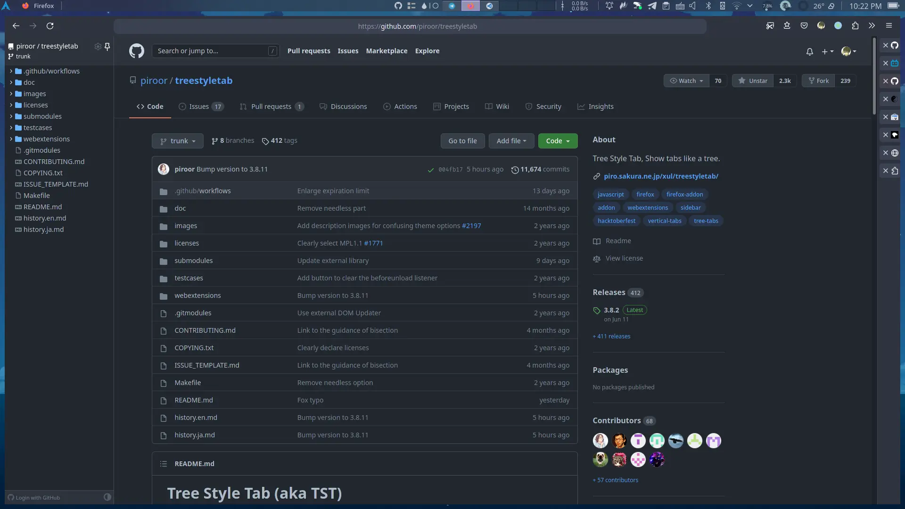Open the Issues repository tab
This screenshot has width=905, height=509.
tap(200, 107)
